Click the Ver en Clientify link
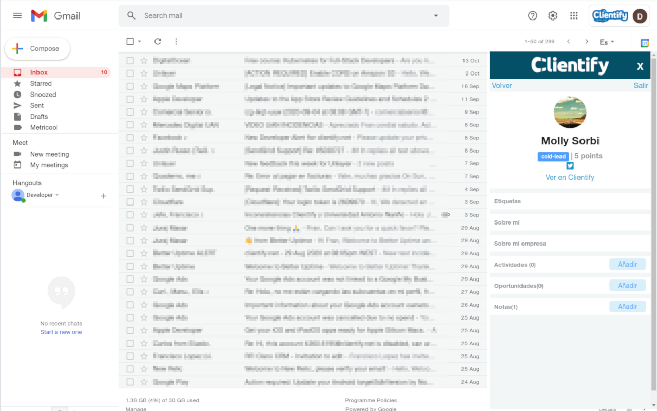The width and height of the screenshot is (657, 411). click(x=570, y=177)
